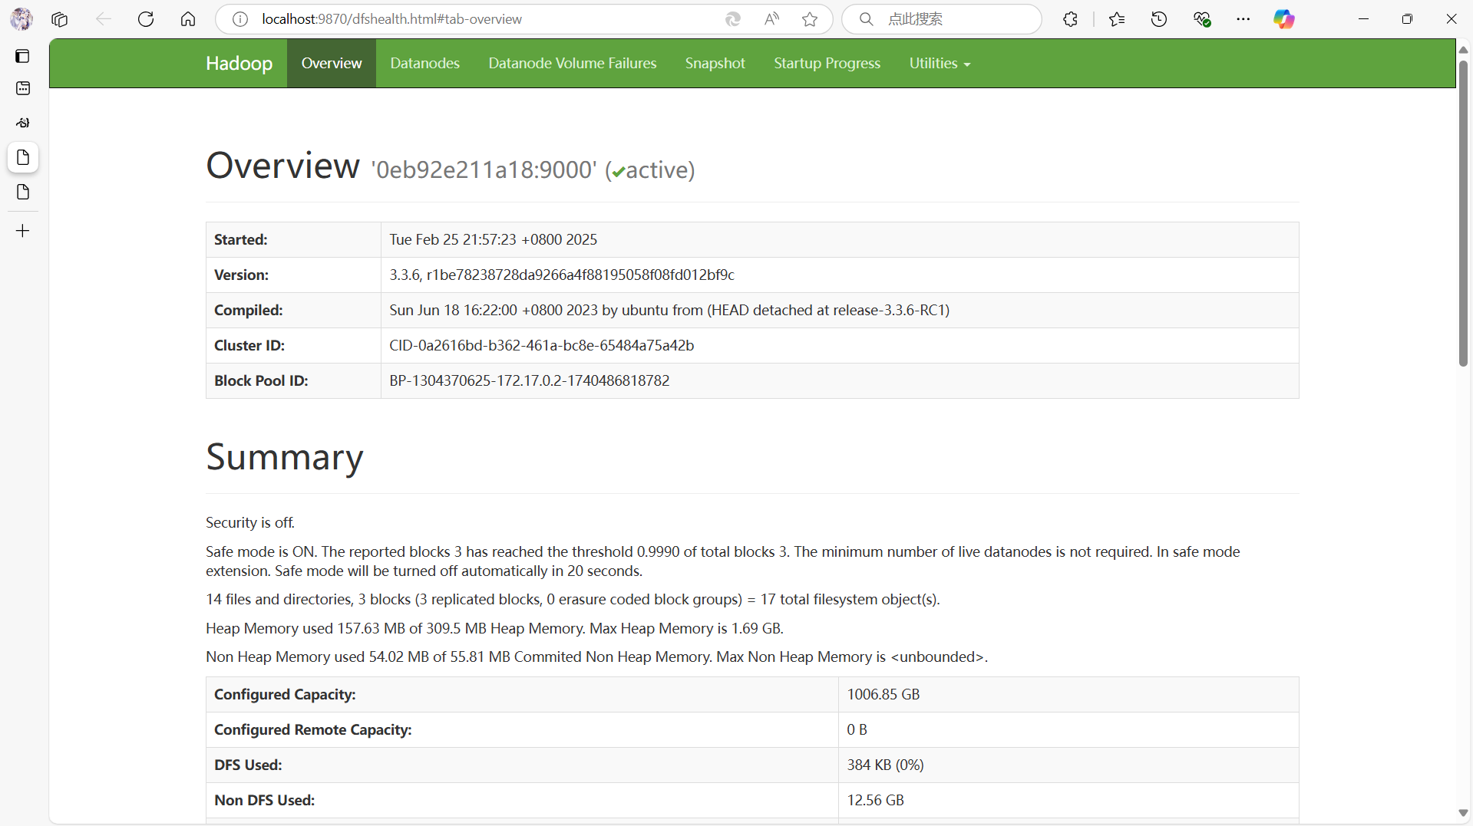Reload the Hadoop page
1473x826 pixels.
[x=146, y=19]
